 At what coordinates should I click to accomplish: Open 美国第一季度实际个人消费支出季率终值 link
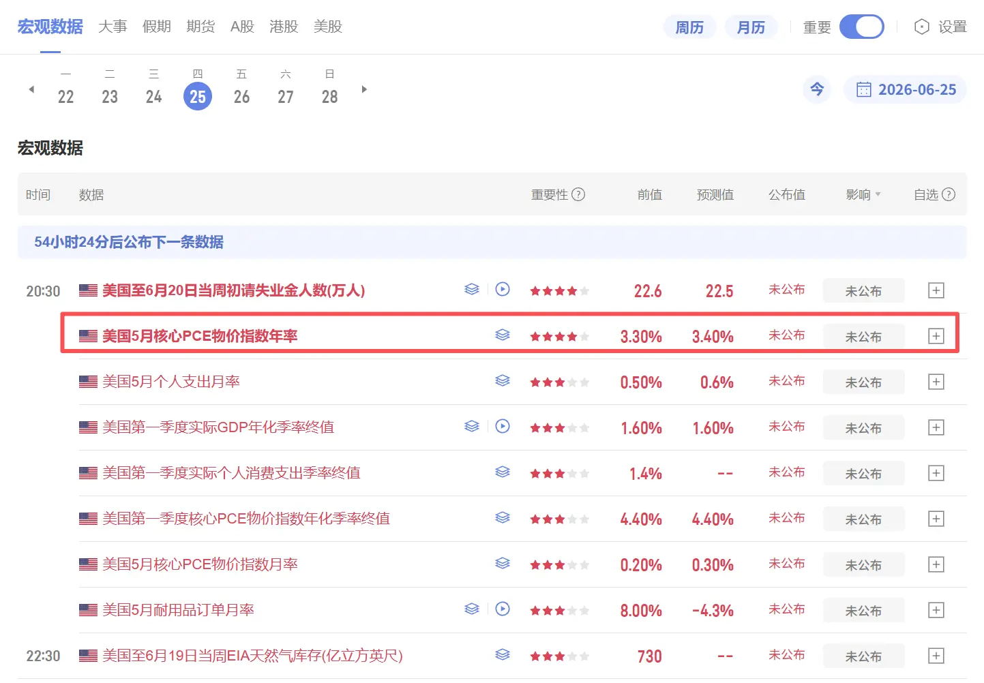tap(231, 473)
